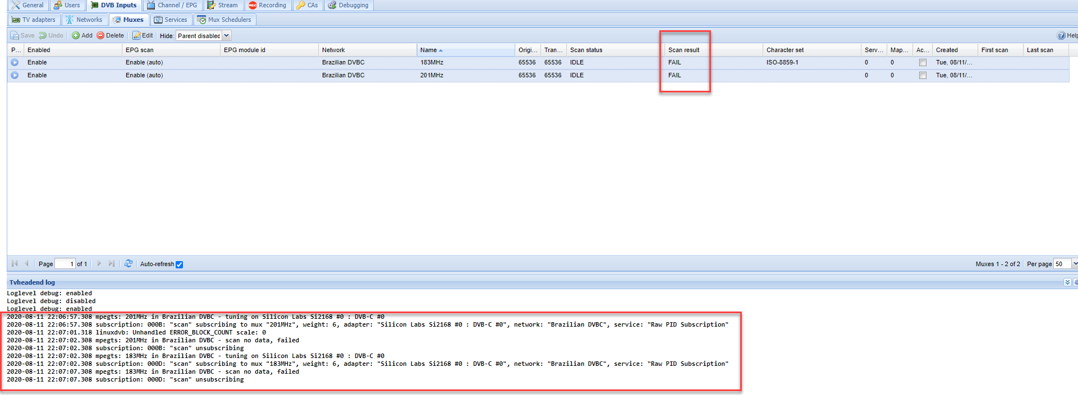
Task: Go to the next page arrow icon
Action: pyautogui.click(x=99, y=264)
